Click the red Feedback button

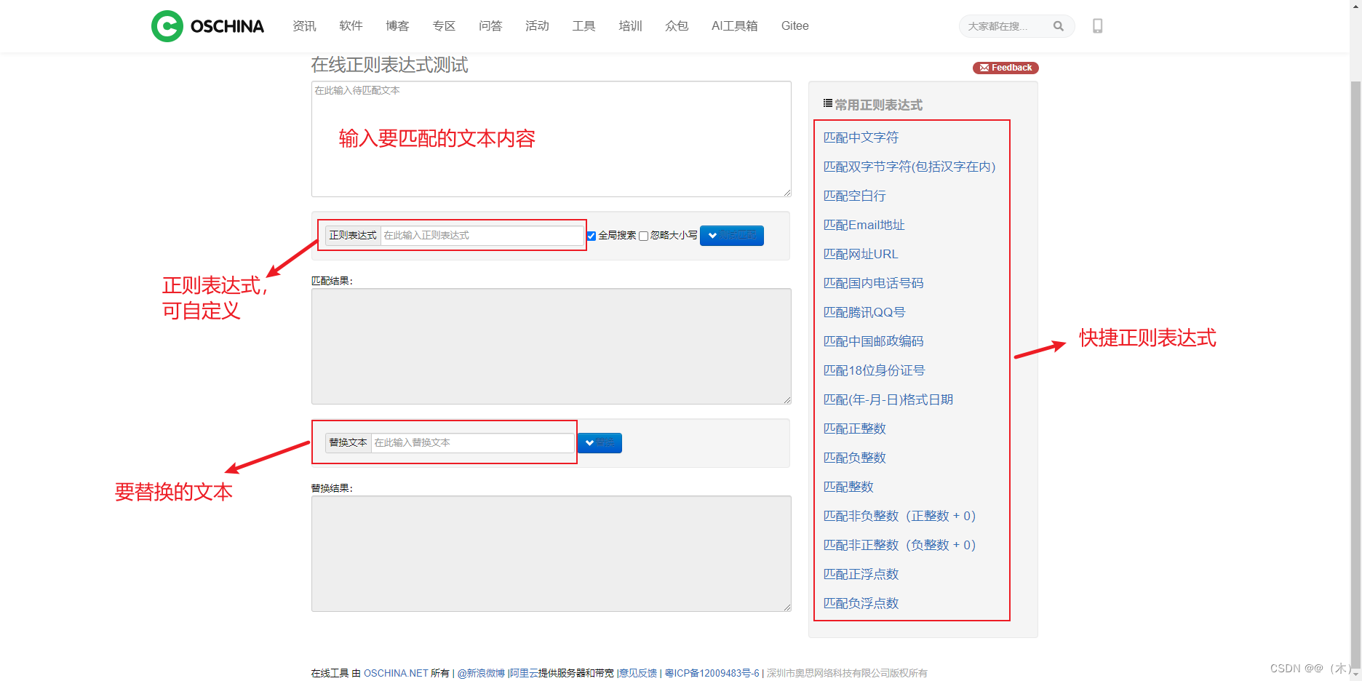pyautogui.click(x=1005, y=68)
